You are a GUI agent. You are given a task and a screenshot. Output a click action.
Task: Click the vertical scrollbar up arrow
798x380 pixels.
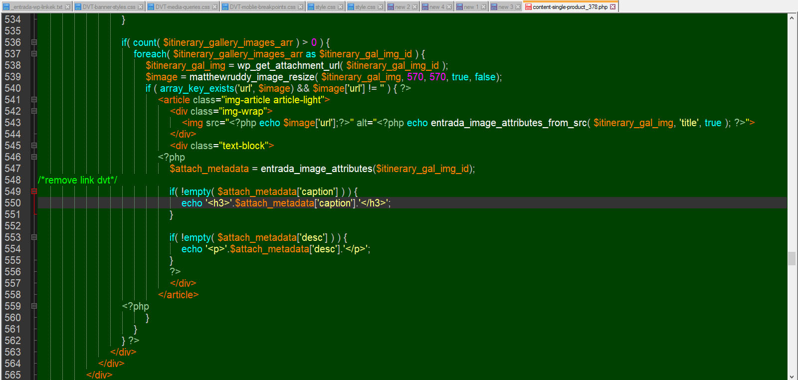792,18
